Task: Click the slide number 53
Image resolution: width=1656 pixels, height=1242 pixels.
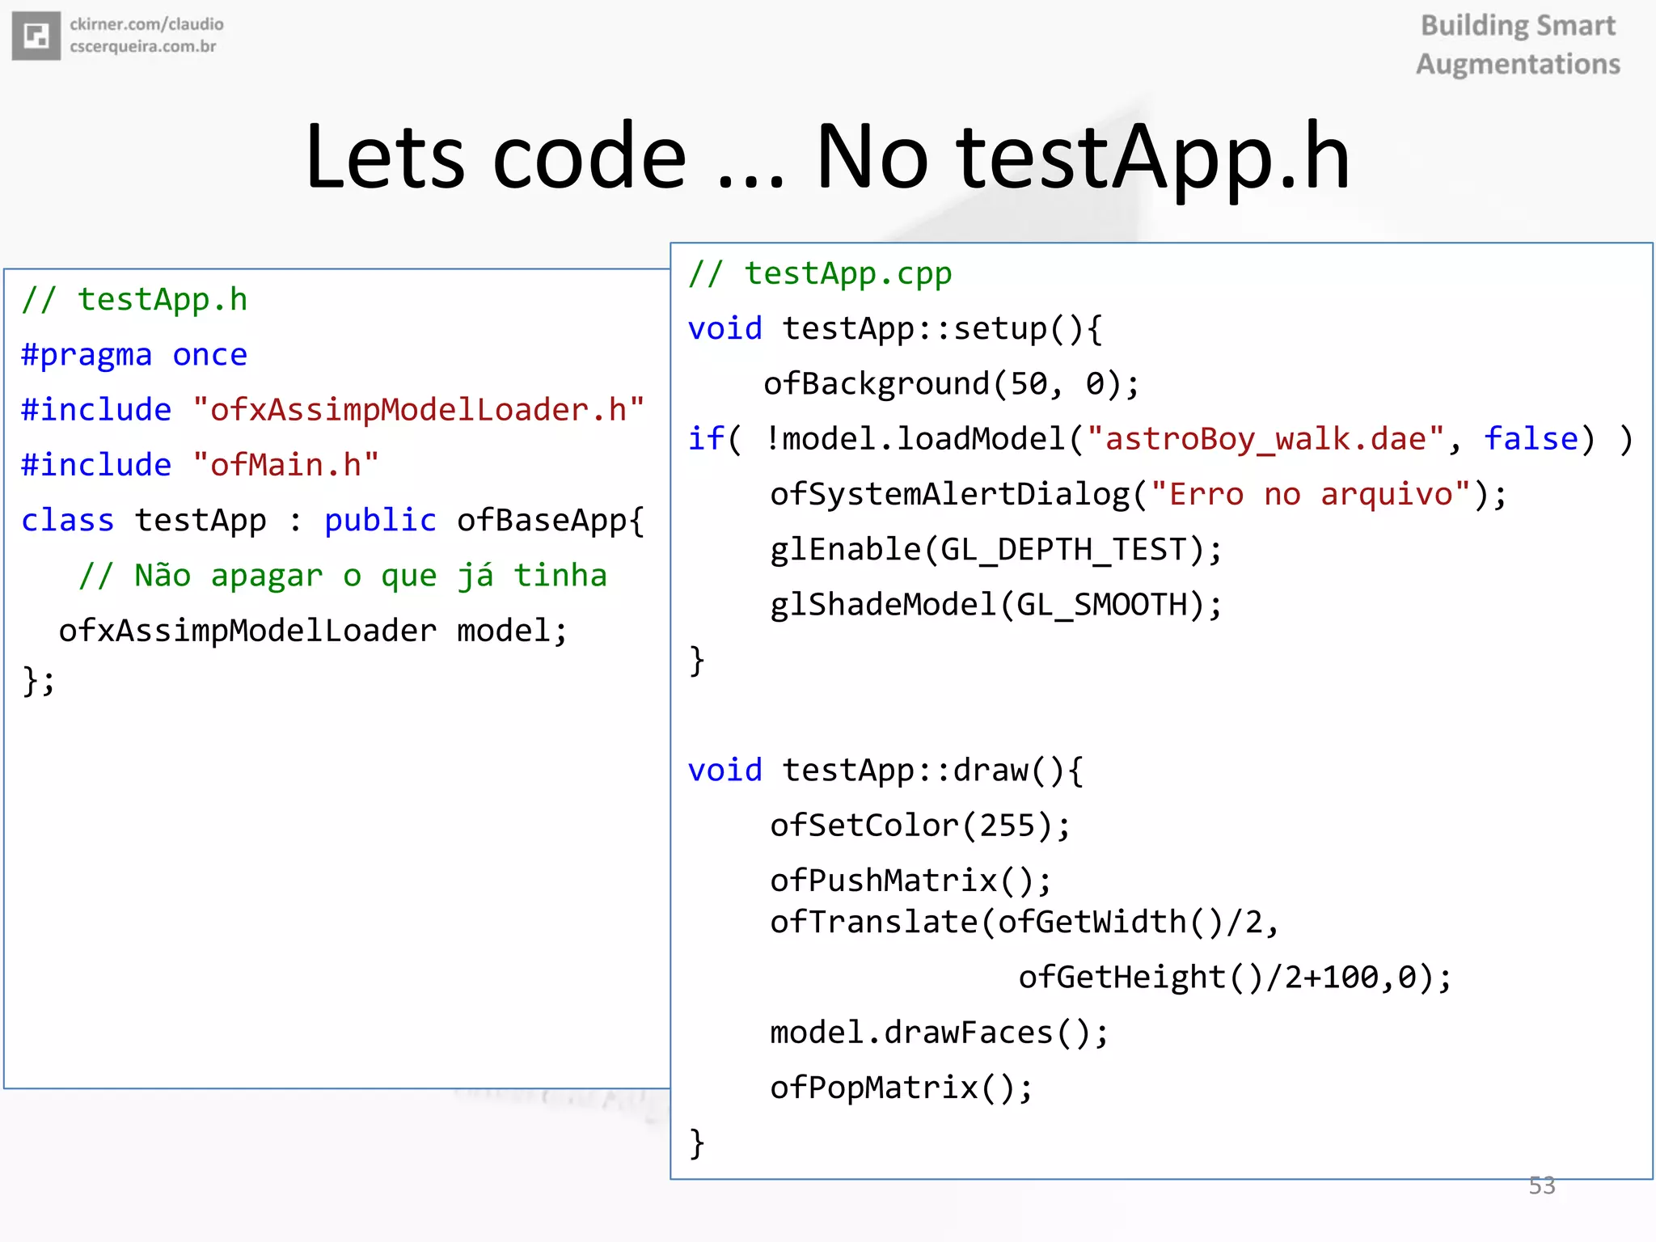Action: pyautogui.click(x=1542, y=1185)
